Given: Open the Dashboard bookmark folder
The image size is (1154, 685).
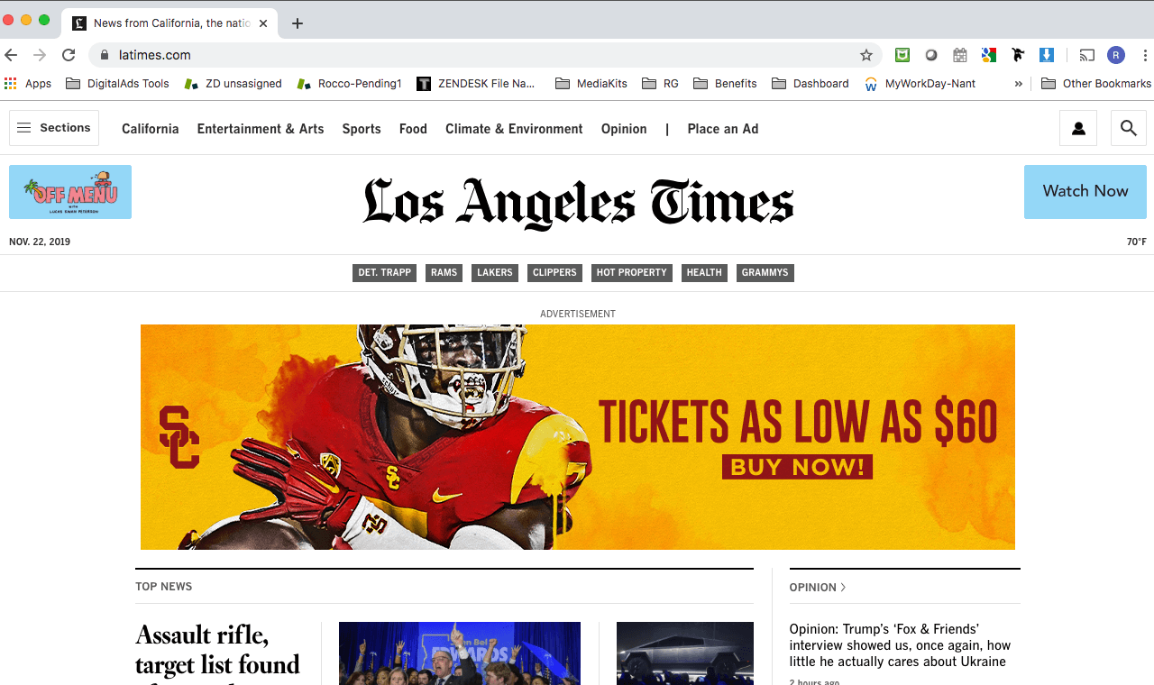Looking at the screenshot, I should tap(810, 84).
